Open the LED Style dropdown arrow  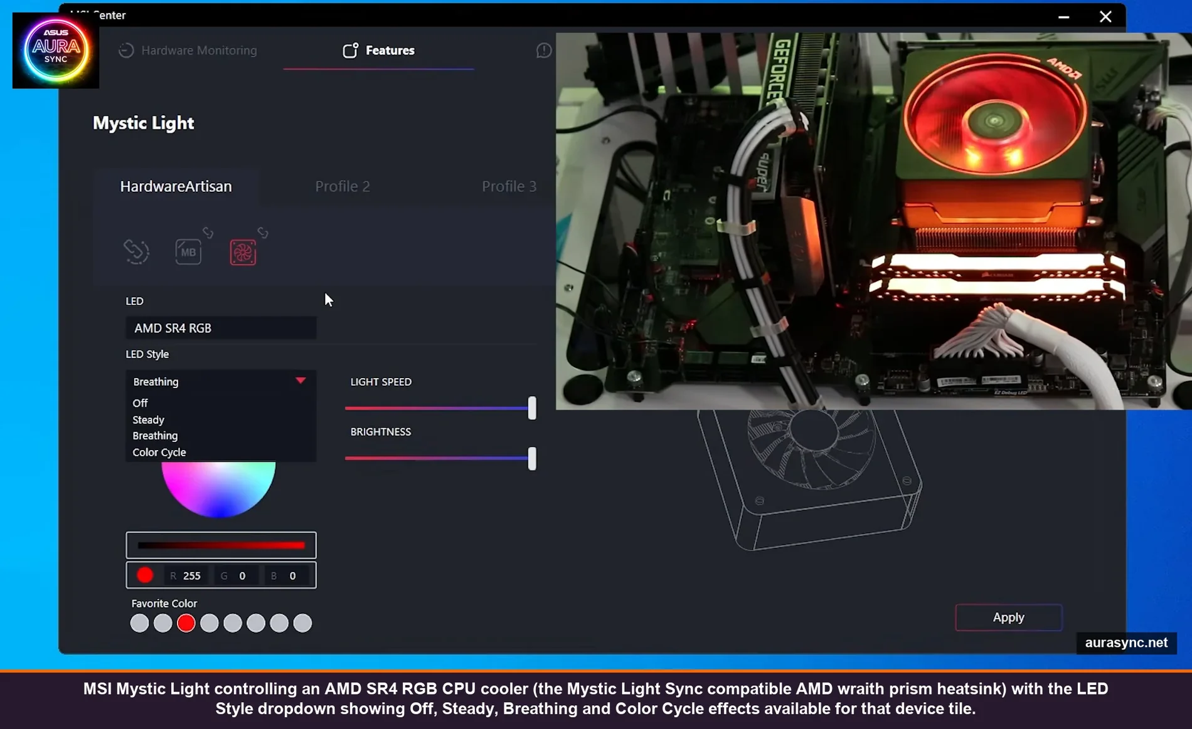coord(301,380)
